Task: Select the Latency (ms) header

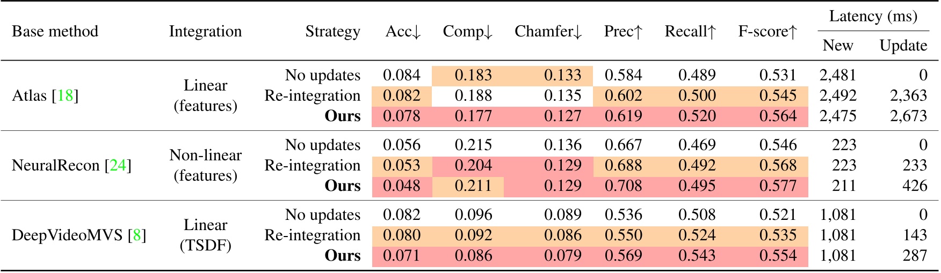Action: tap(873, 17)
